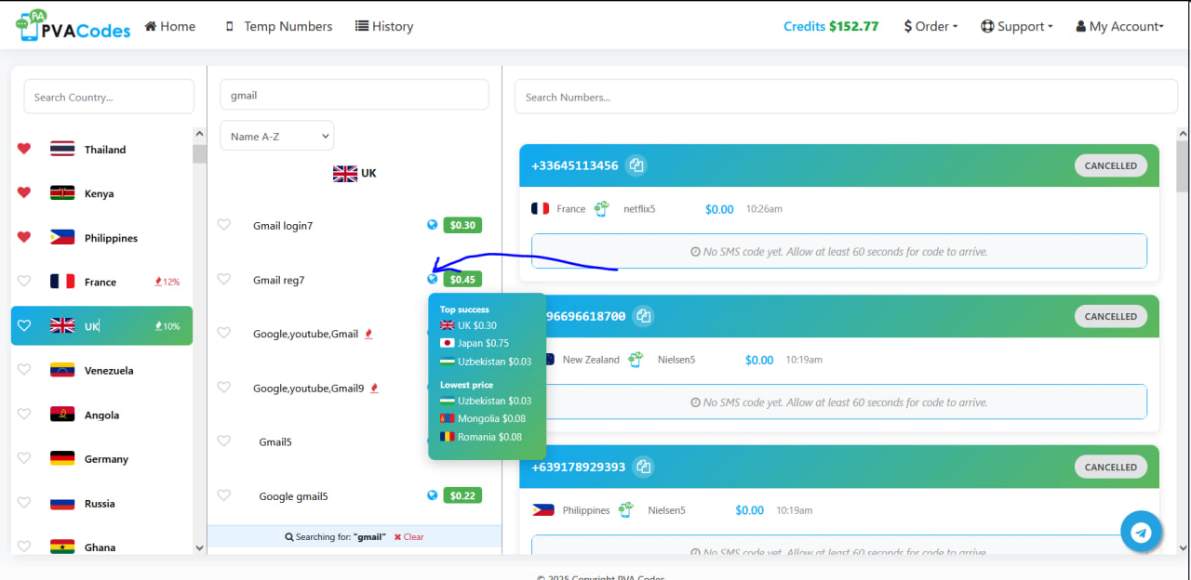Select UK $0.30 in the Top success popup
The width and height of the screenshot is (1191, 580).
click(x=468, y=325)
